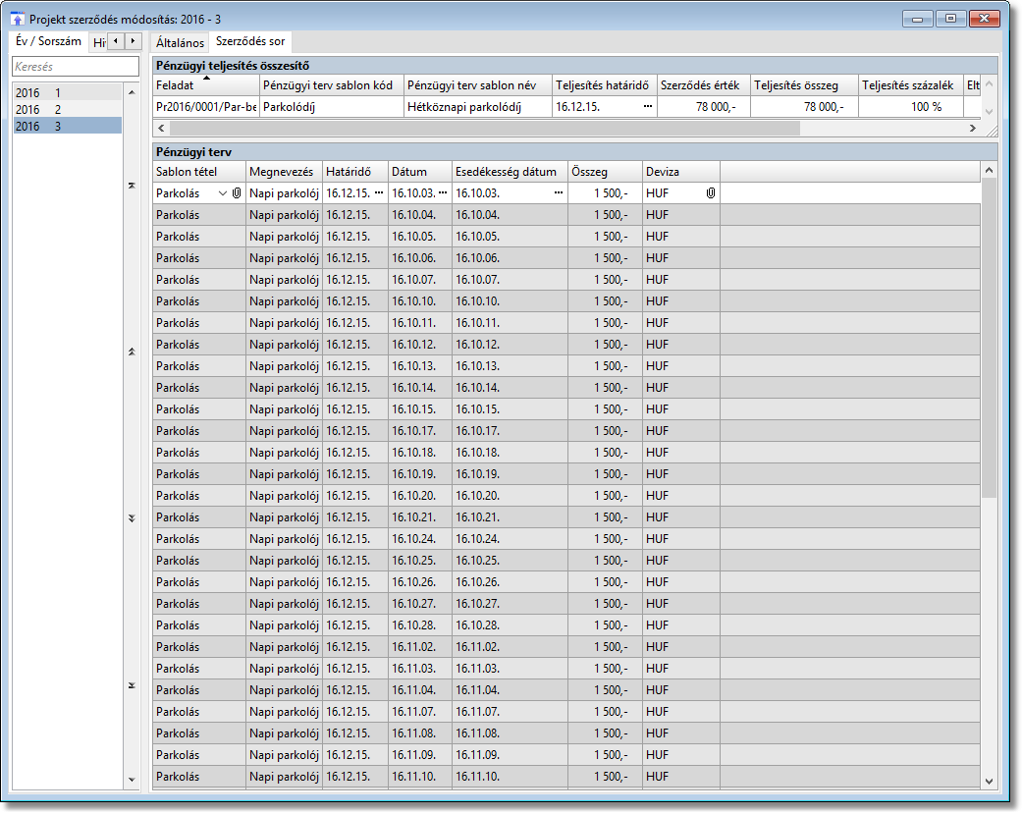The width and height of the screenshot is (1022, 814).
Task: Jump to last record in left list
Action: (132, 685)
